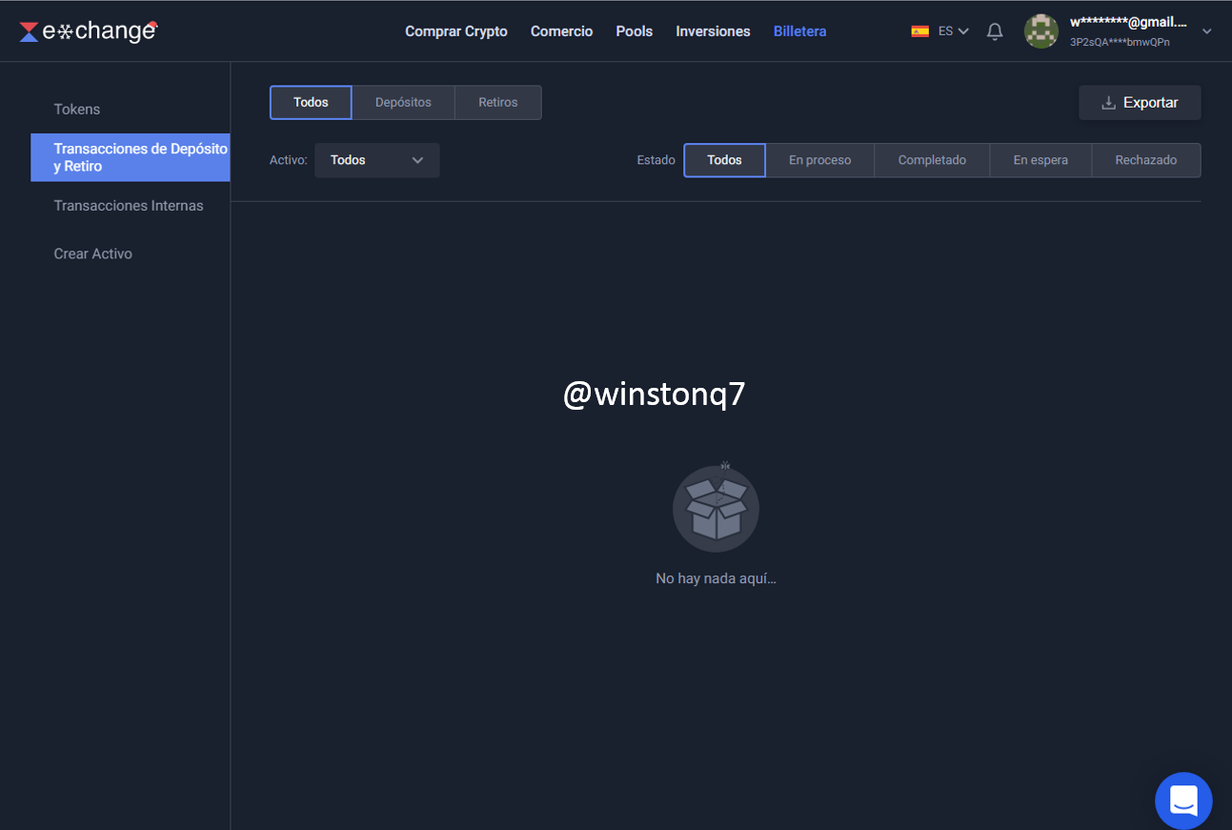Select Todos in the Estado filter
Image resolution: width=1232 pixels, height=830 pixels.
pyautogui.click(x=724, y=160)
